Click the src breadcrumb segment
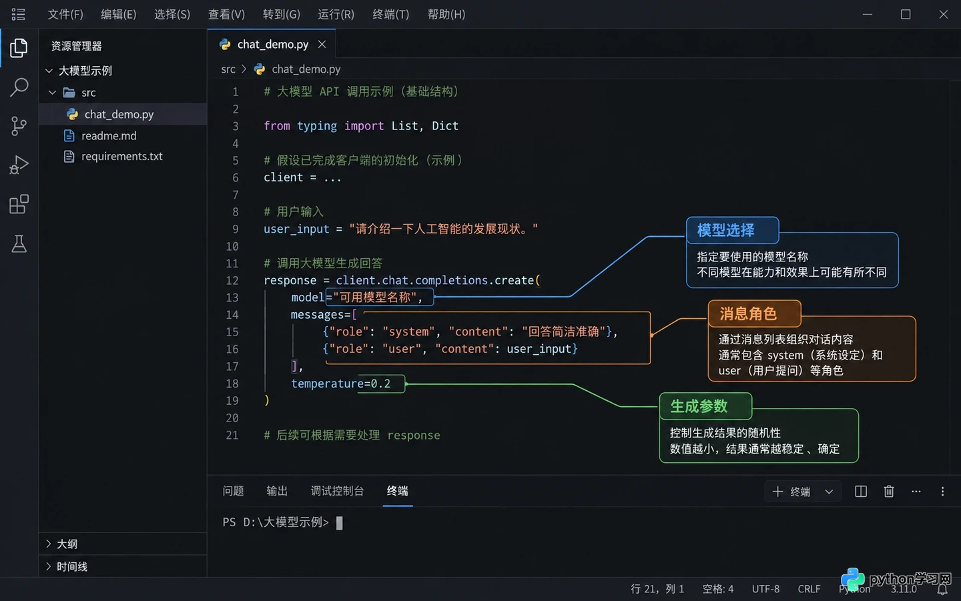The height and width of the screenshot is (601, 961). coord(228,69)
